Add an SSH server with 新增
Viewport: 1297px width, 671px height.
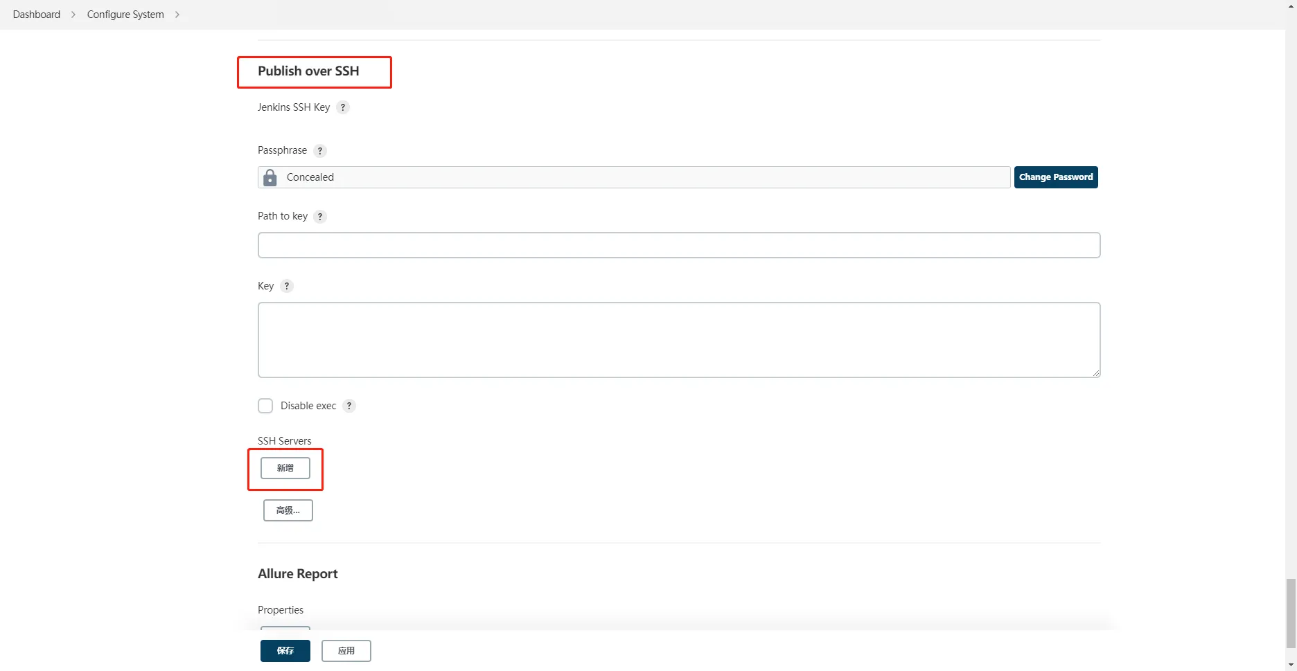click(285, 468)
